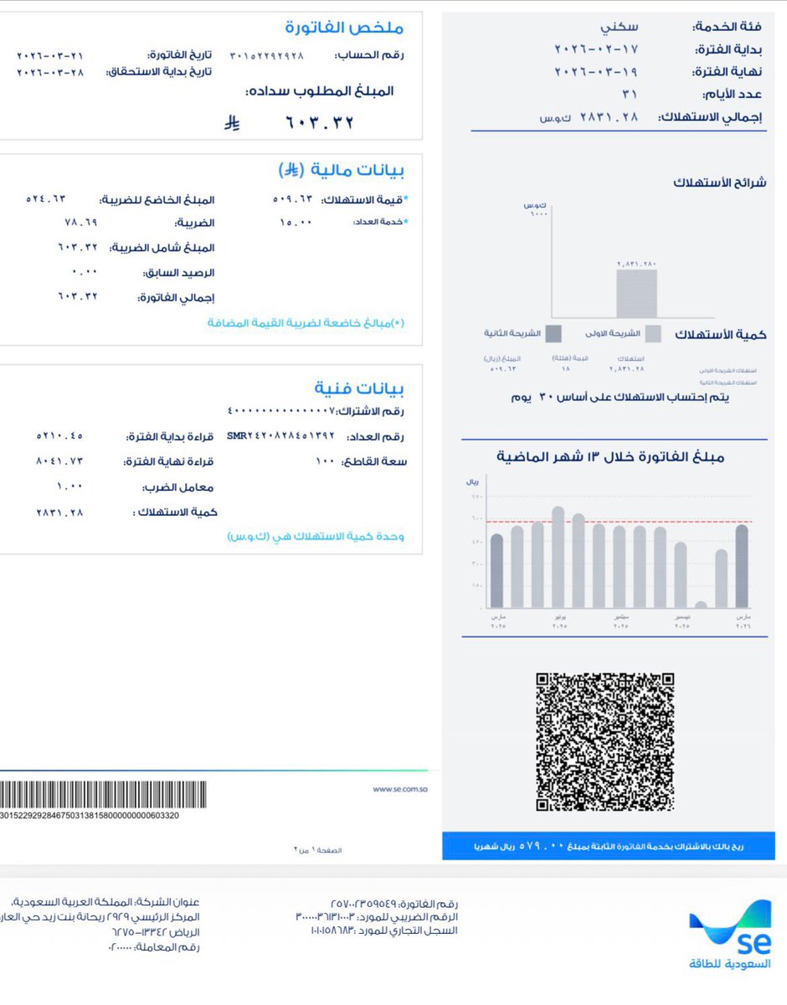Click riyal symbol in بيانات مالية heading
The width and height of the screenshot is (787, 1005).
[291, 171]
